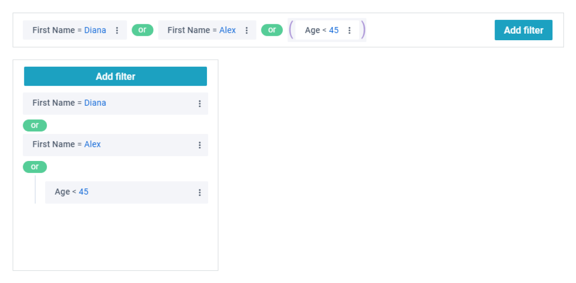The height and width of the screenshot is (283, 576).
Task: Open three-dot menu on panel's Diana row
Action: [199, 103]
